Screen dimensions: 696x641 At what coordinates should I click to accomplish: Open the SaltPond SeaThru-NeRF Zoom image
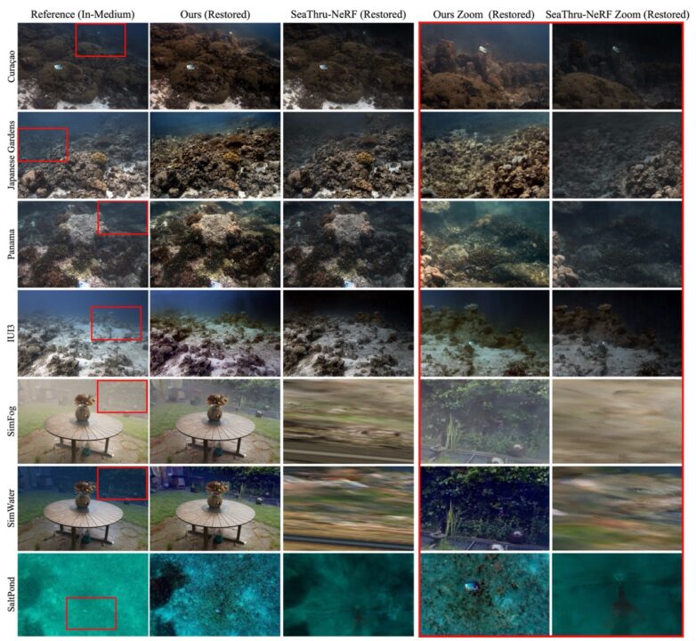coord(617,594)
